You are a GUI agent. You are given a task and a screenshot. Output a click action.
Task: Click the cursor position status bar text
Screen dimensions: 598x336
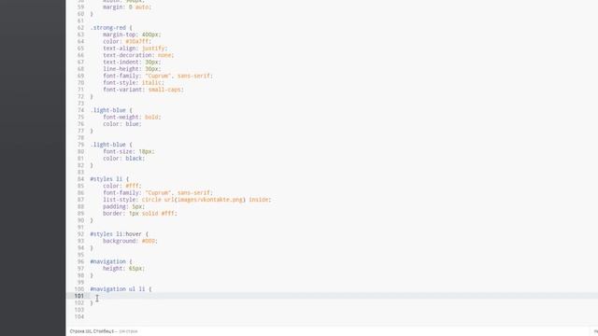[104, 331]
